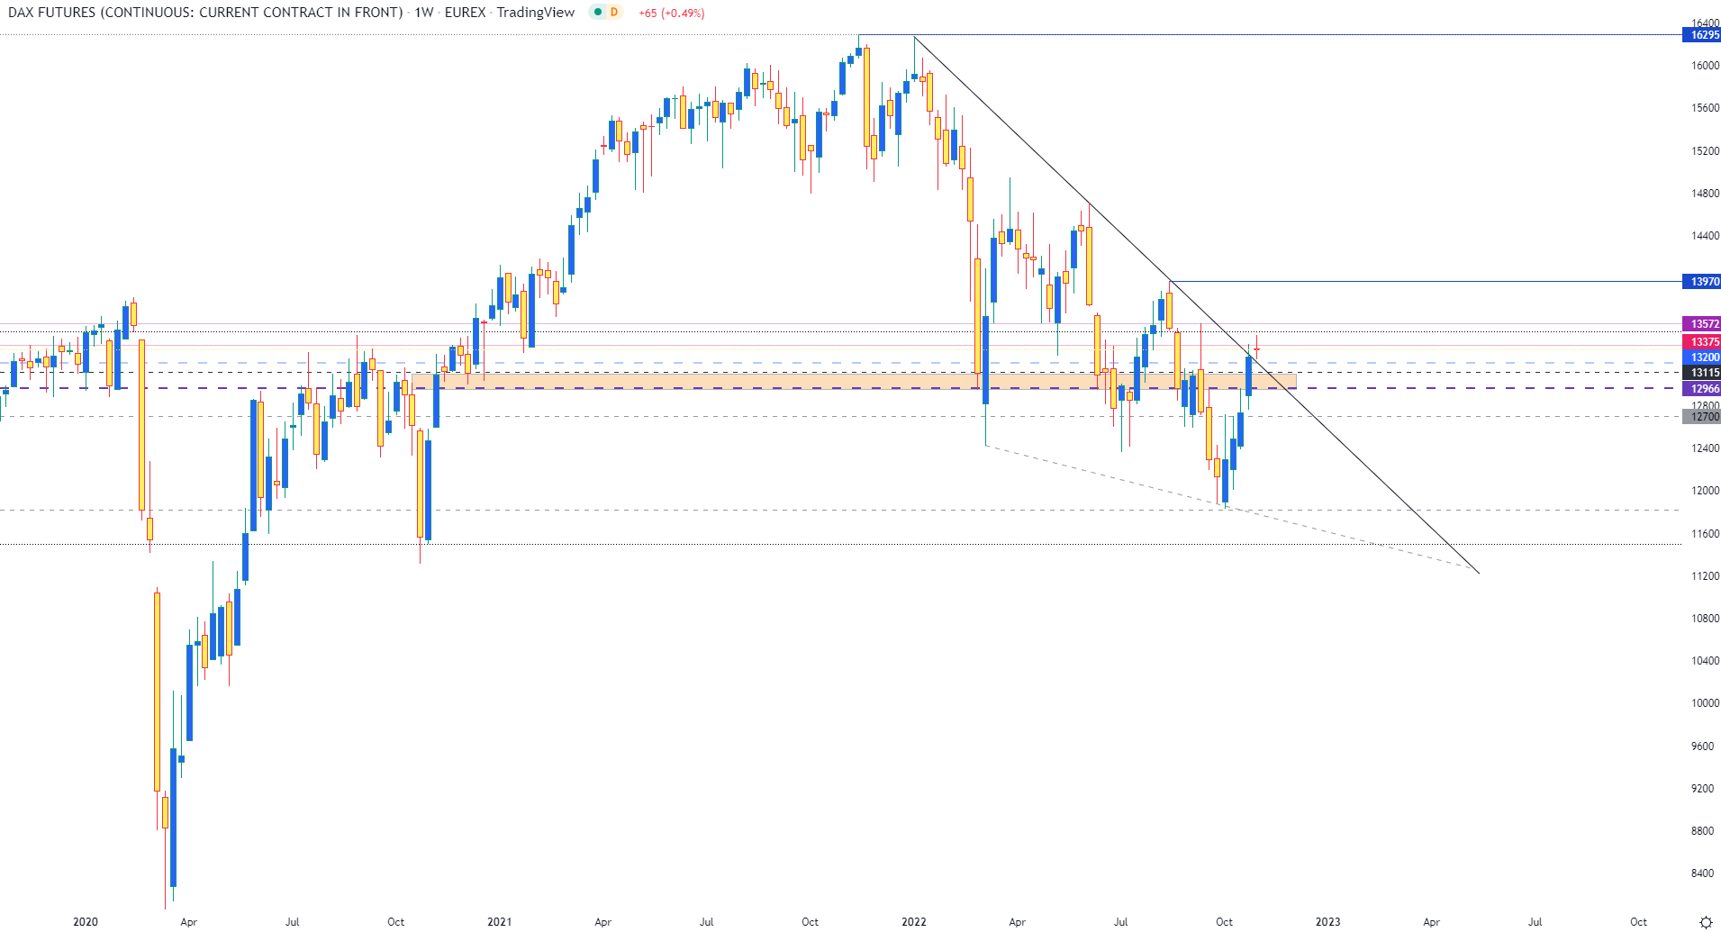Click the 12000 price scale value
The image size is (1721, 932).
click(x=1705, y=491)
